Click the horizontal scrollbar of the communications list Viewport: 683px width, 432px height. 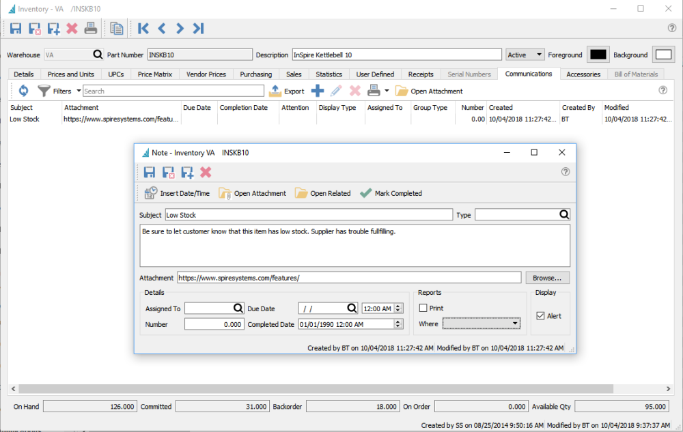point(316,388)
